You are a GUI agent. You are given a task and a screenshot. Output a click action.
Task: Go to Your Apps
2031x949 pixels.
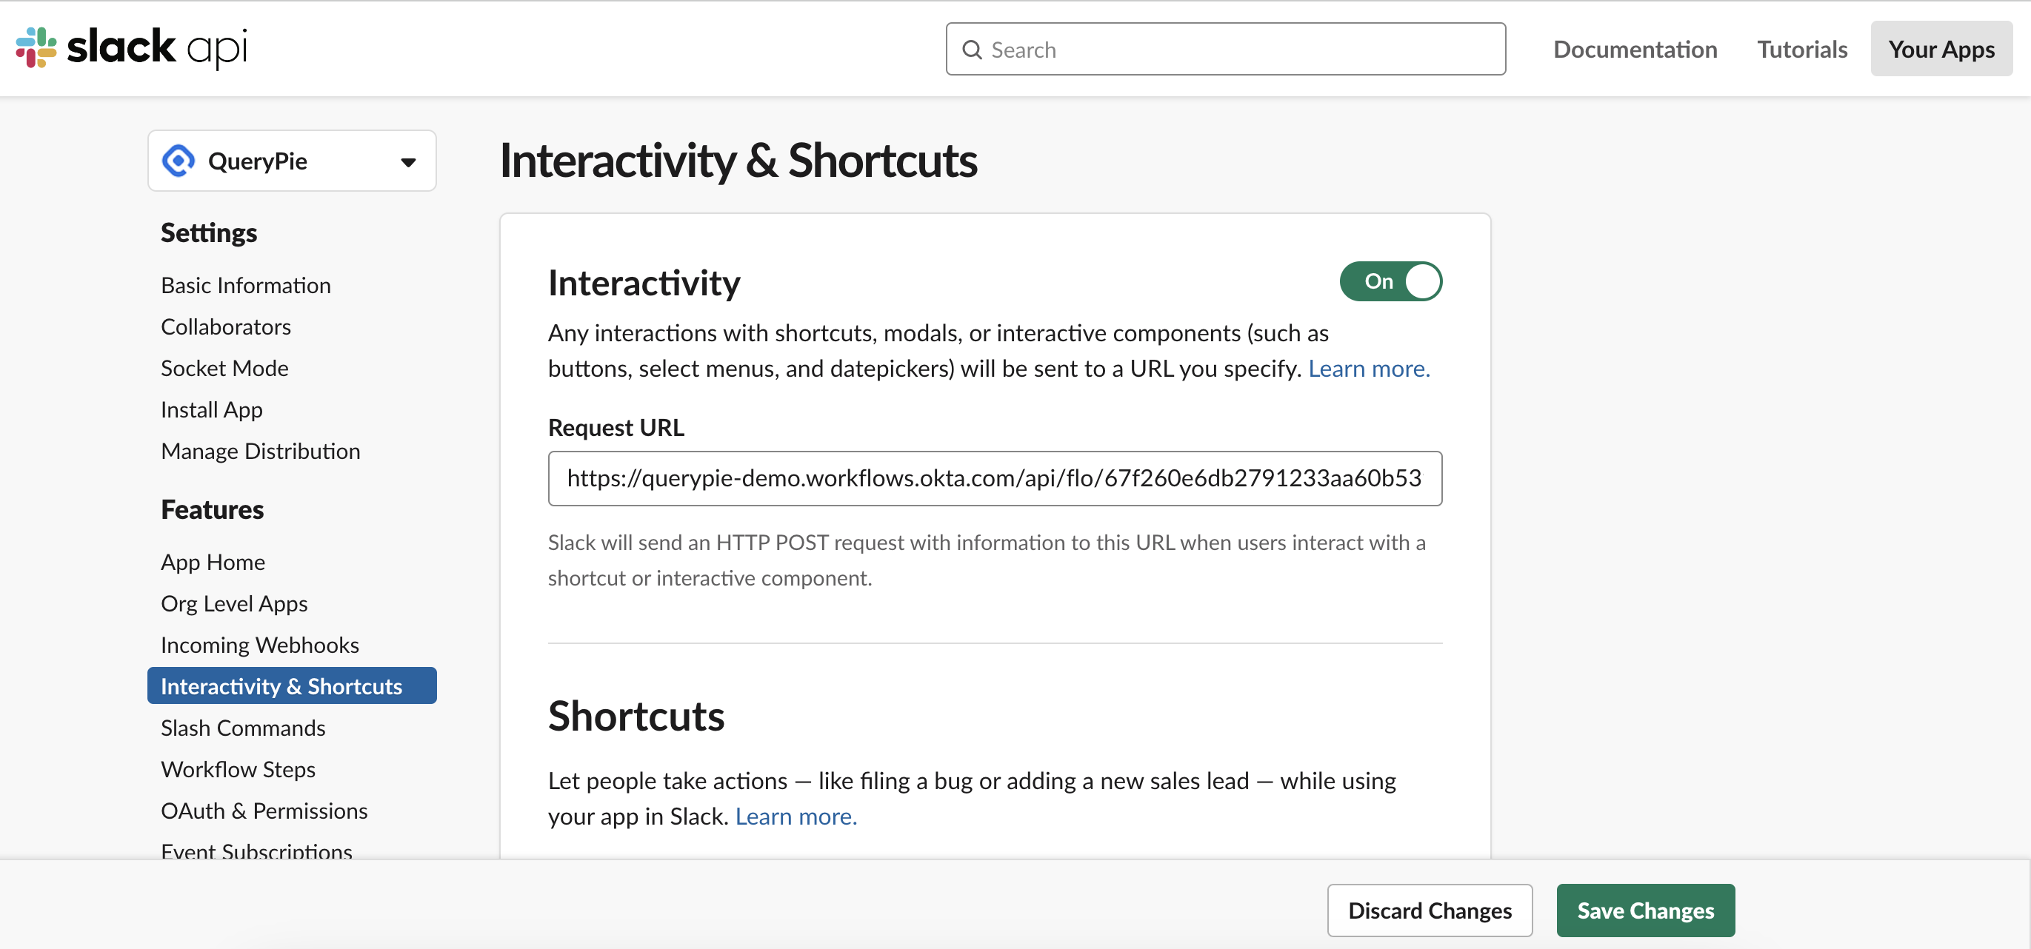click(x=1941, y=50)
